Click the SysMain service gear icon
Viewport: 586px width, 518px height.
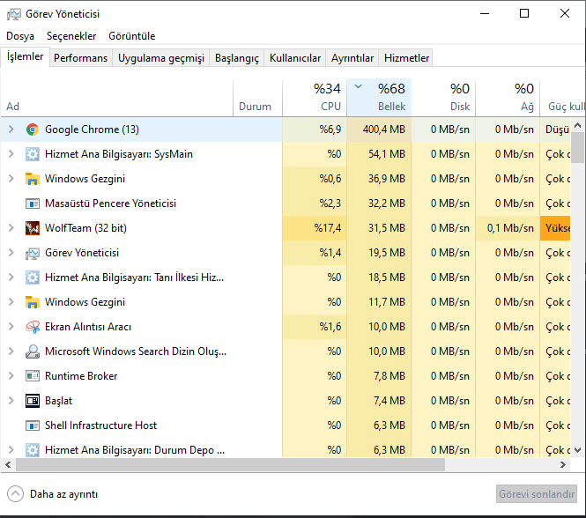33,154
